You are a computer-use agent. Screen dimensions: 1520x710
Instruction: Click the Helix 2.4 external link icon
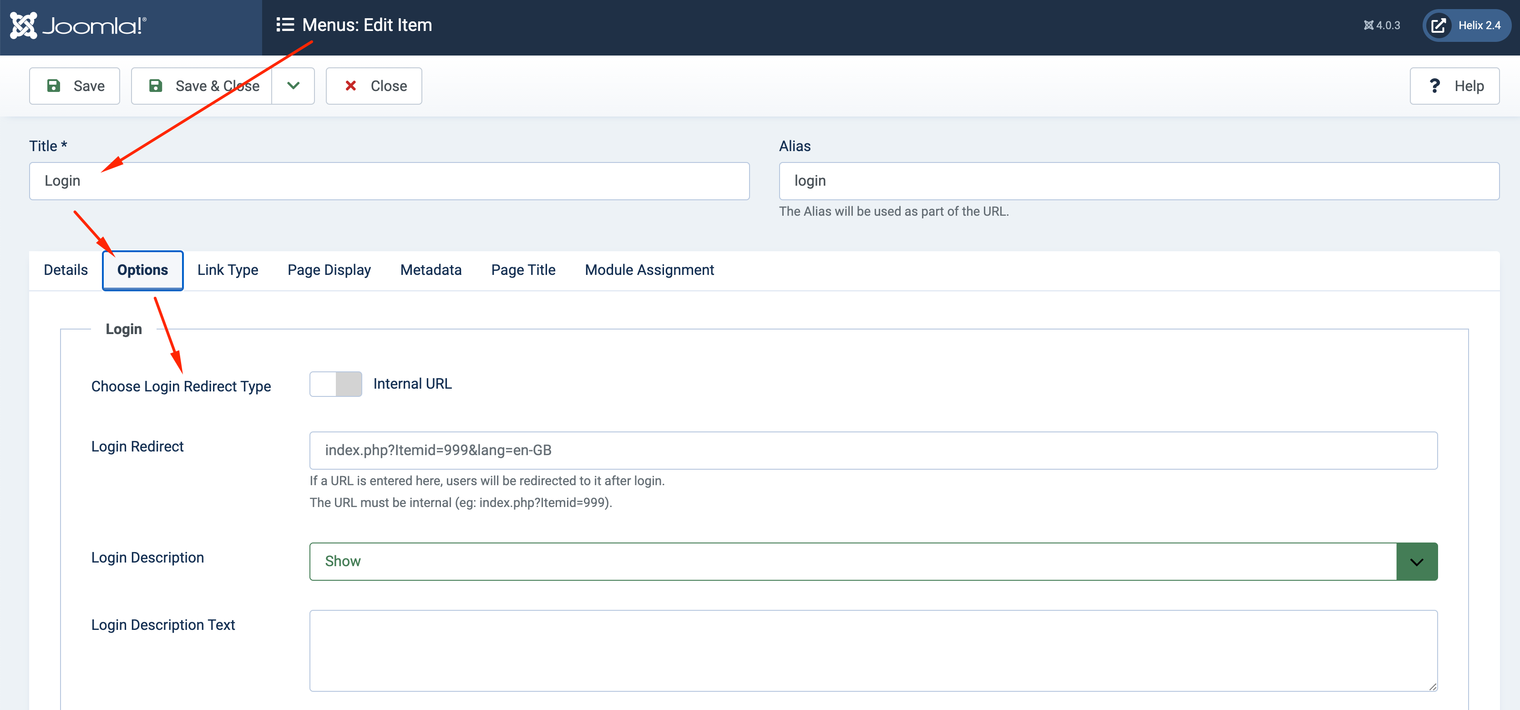[x=1439, y=25]
